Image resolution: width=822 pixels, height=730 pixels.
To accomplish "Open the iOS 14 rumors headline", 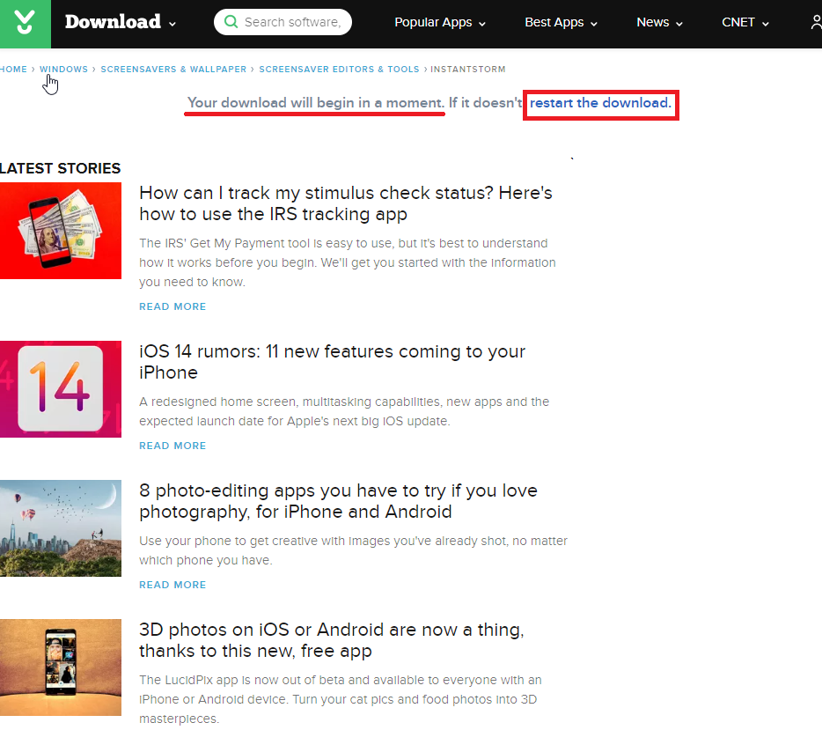I will pos(332,362).
